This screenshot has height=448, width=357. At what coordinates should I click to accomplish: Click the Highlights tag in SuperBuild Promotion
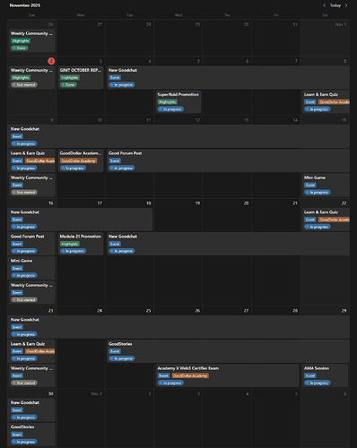[x=168, y=102]
